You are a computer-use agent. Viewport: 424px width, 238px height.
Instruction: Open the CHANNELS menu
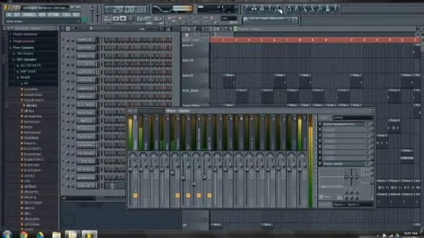29,15
